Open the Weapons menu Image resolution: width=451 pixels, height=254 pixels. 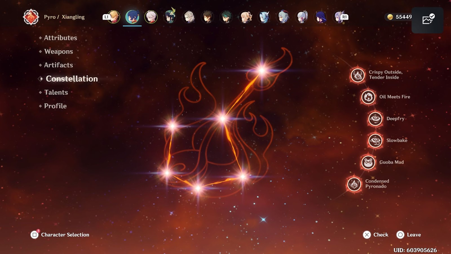(x=58, y=51)
